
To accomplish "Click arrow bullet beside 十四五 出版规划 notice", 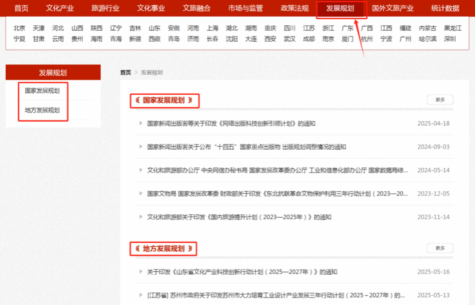I will coord(141,147).
